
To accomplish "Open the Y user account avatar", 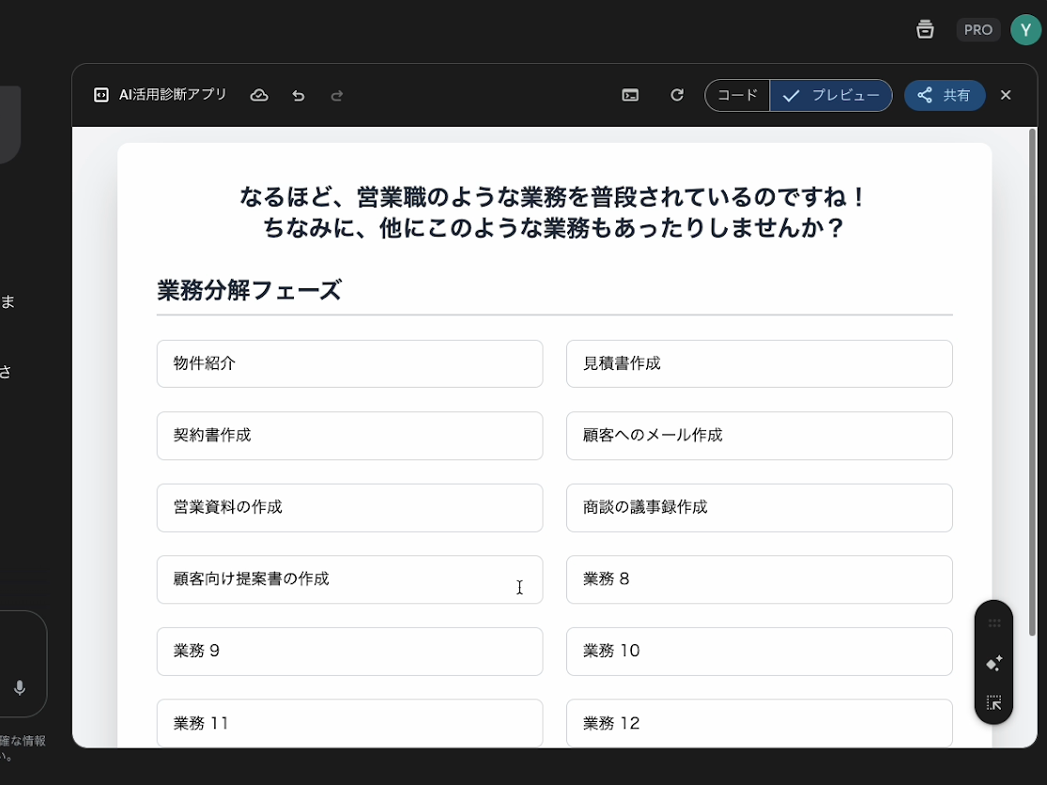I will click(x=1025, y=30).
